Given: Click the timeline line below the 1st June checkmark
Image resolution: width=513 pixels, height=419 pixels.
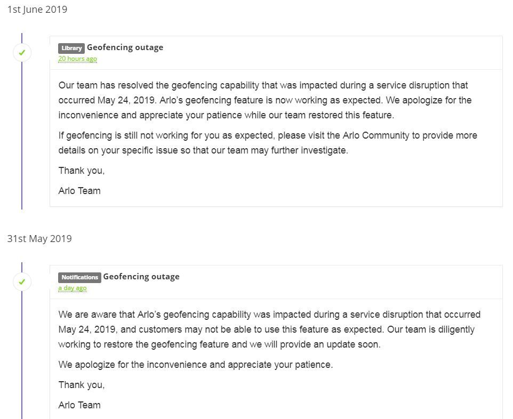Looking at the screenshot, I should click(x=22, y=136).
